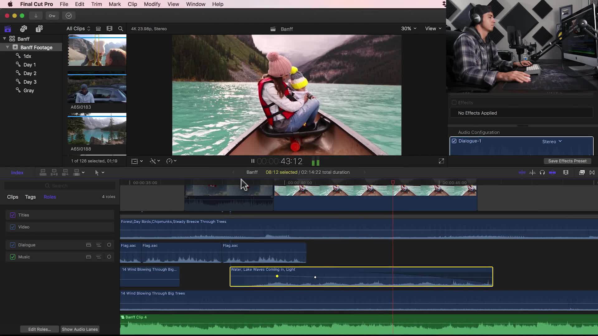598x336 pixels.
Task: Open the Modify menu
Action: point(152,4)
